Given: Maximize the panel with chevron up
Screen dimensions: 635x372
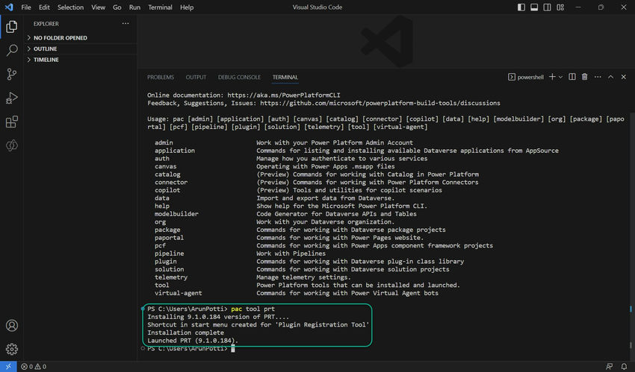Looking at the screenshot, I should pyautogui.click(x=610, y=77).
